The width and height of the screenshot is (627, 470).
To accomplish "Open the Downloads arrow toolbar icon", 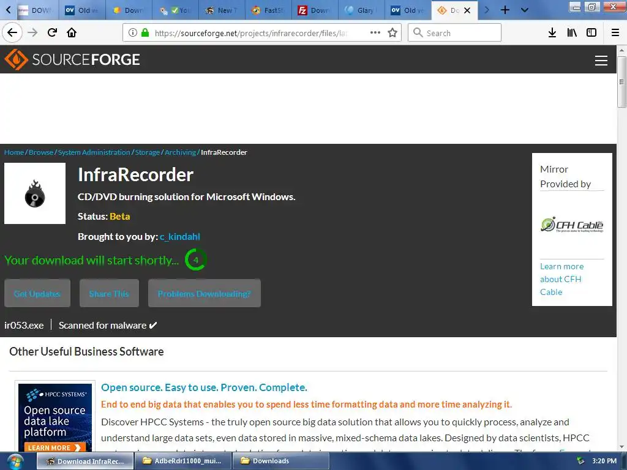I will coord(552,32).
